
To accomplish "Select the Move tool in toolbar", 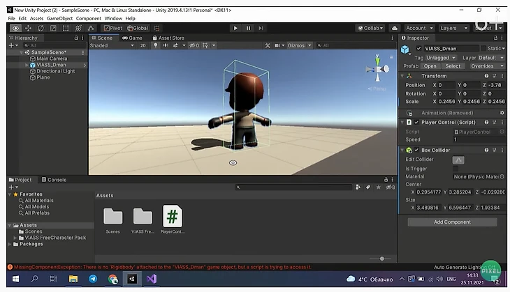I will [28, 28].
